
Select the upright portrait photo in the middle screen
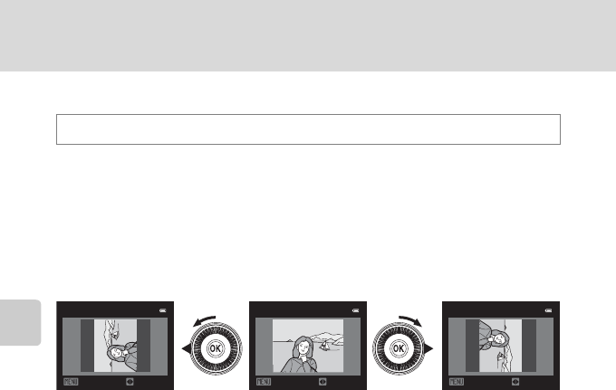click(x=308, y=346)
